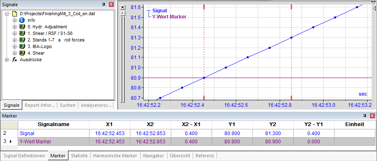
Task: Click the module icon of Stands 1-7
Action: point(22,40)
